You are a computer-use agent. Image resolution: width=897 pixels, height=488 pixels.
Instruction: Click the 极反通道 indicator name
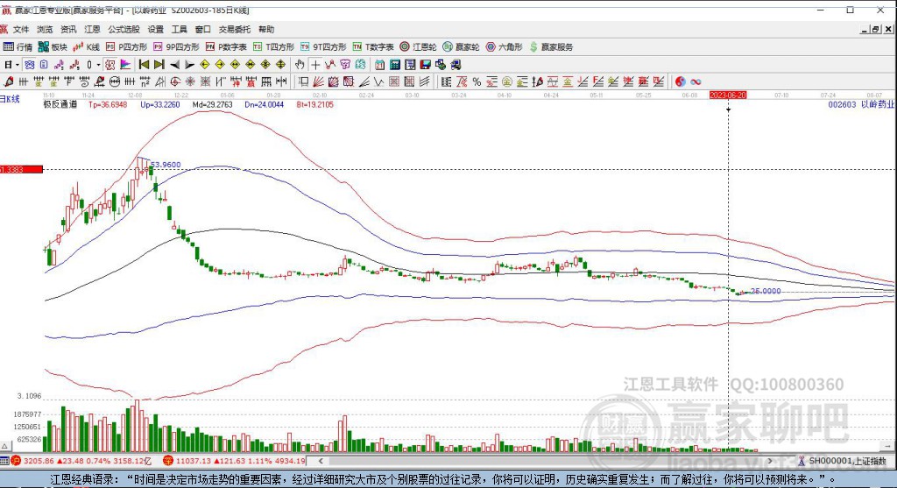tap(60, 104)
